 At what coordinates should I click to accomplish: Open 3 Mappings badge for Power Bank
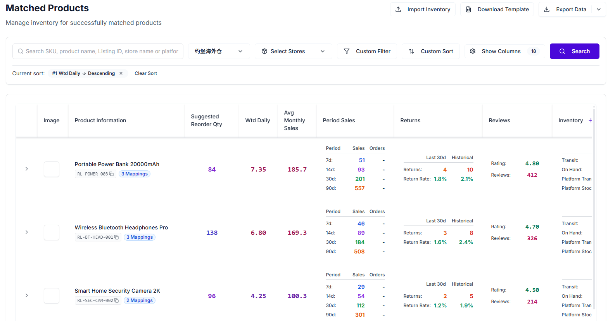point(135,174)
